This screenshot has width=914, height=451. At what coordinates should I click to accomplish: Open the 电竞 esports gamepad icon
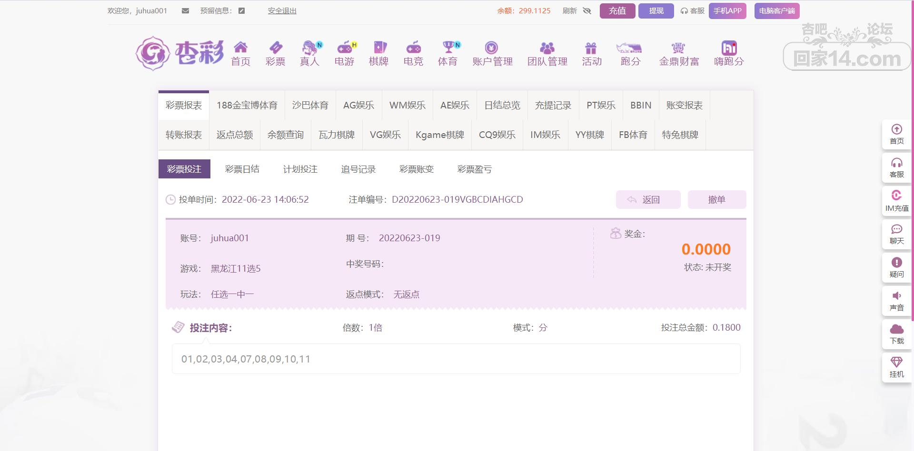tap(413, 48)
